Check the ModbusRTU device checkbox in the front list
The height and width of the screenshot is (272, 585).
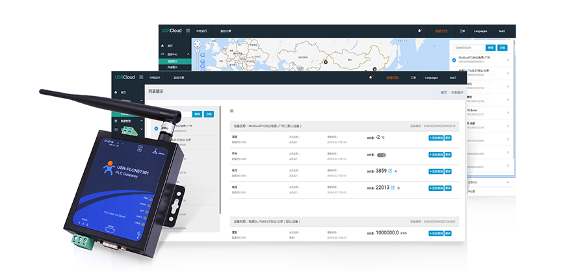click(x=156, y=128)
